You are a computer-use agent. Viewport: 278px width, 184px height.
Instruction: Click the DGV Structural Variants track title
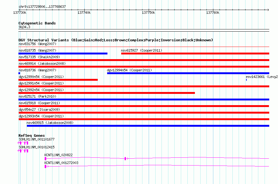coord(116,40)
